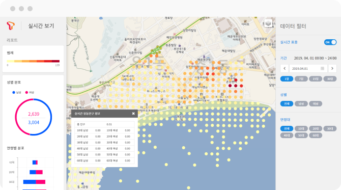
Task: Open the map layers icon
Action: pyautogui.click(x=268, y=23)
